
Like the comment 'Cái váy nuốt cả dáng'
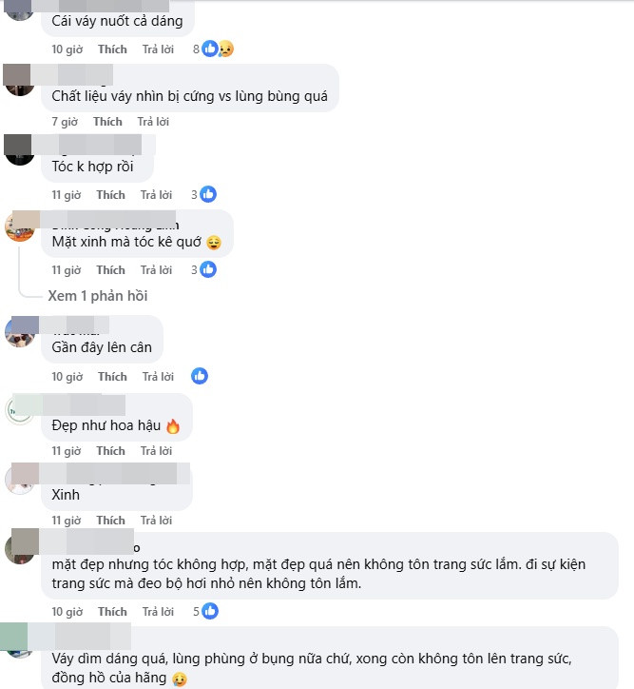pyautogui.click(x=112, y=49)
